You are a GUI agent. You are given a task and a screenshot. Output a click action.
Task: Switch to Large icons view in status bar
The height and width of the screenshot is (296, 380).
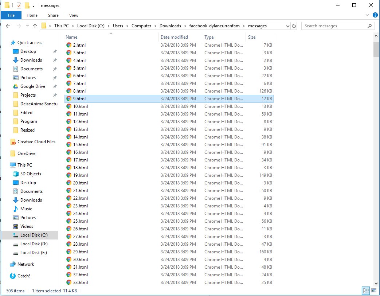(373, 291)
